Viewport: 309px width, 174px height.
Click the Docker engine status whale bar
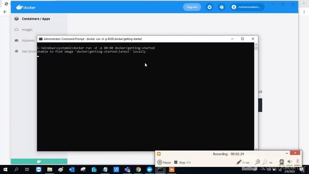pyautogui.click(x=39, y=161)
